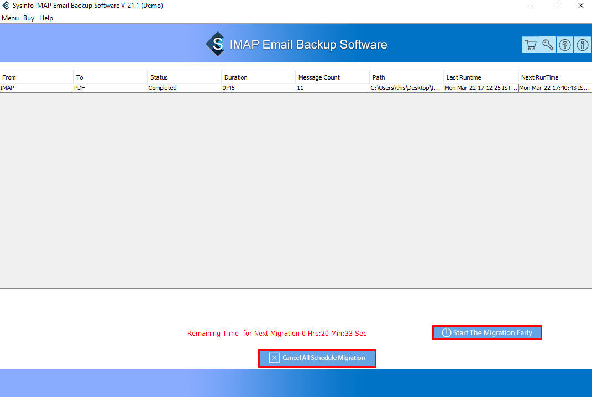Viewport: 592px width, 397px height.
Task: Open the Buy menu
Action: pos(29,18)
